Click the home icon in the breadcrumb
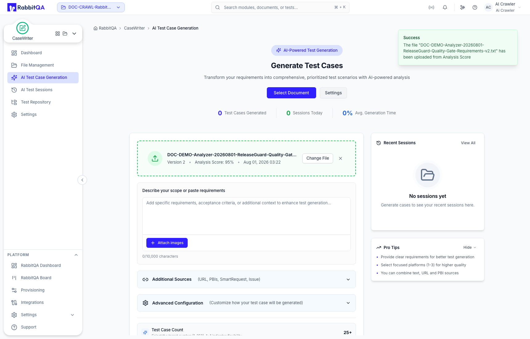 [x=96, y=28]
